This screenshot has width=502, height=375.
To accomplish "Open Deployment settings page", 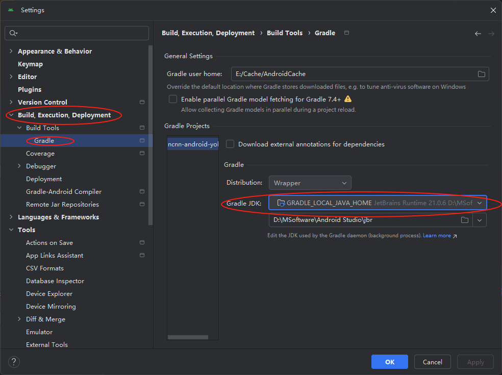I will 44,179.
